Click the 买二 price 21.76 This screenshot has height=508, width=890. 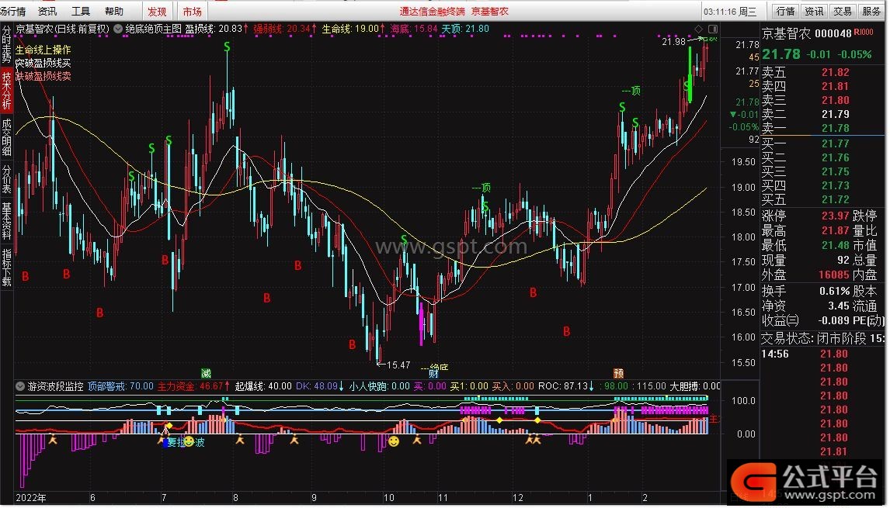tap(836, 157)
